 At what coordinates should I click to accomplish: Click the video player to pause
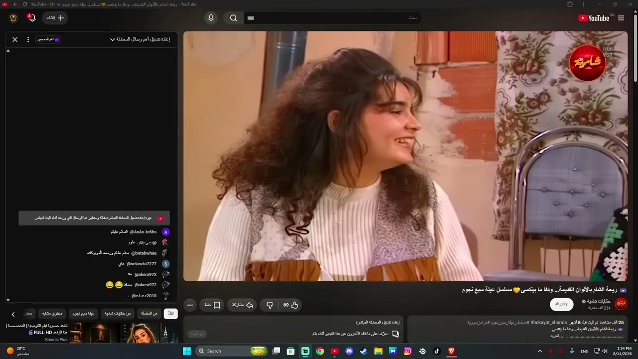click(x=405, y=156)
